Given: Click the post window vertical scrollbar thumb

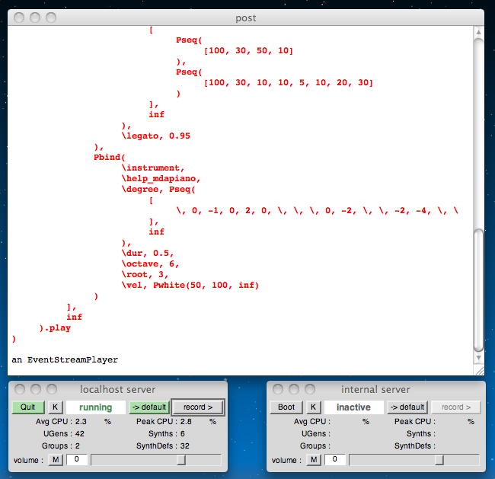Looking at the screenshot, I should click(x=478, y=290).
